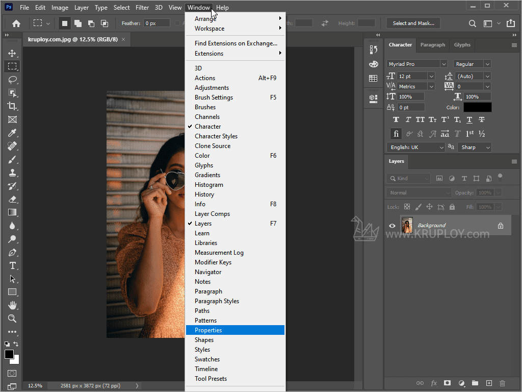Select the Blur tool
Screen dimensions: 522x392
click(12, 226)
